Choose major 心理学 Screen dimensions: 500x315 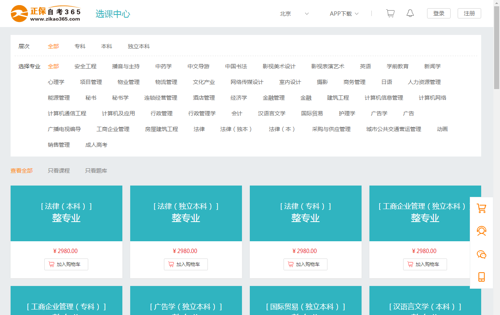click(x=56, y=82)
